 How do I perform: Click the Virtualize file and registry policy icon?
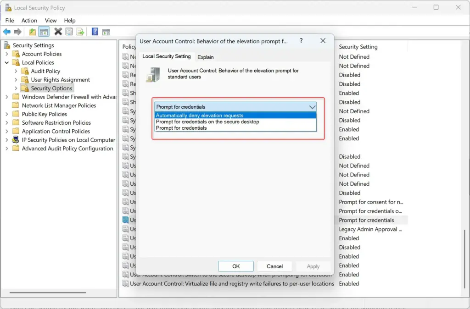pos(125,283)
